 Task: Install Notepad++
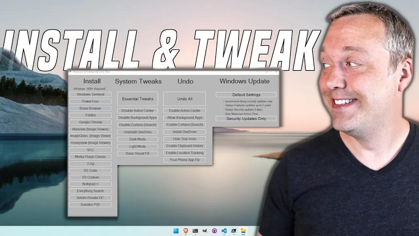click(90, 184)
